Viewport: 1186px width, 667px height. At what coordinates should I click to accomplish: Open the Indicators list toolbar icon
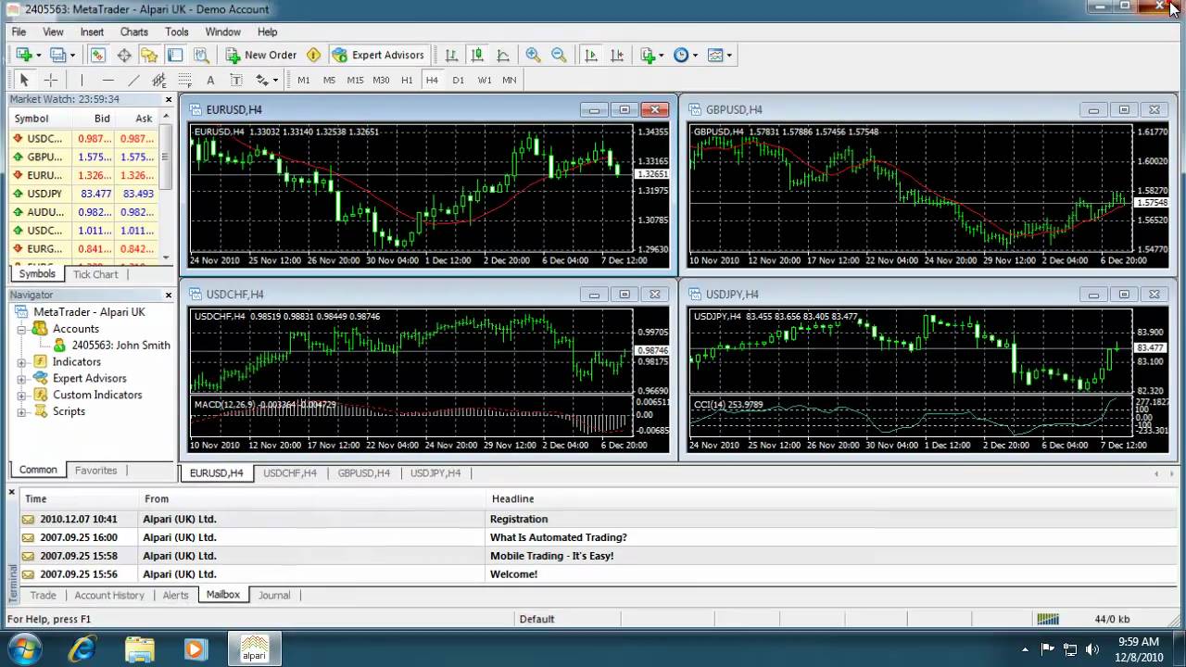pyautogui.click(x=648, y=55)
